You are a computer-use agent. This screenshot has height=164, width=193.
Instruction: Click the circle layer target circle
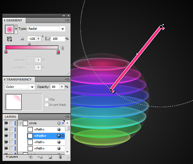59,123
